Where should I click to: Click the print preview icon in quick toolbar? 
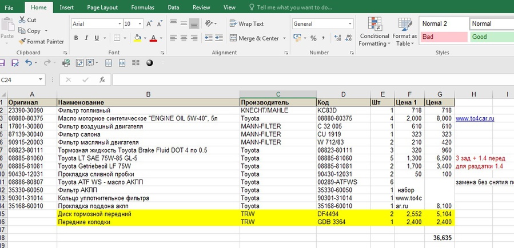66,63
